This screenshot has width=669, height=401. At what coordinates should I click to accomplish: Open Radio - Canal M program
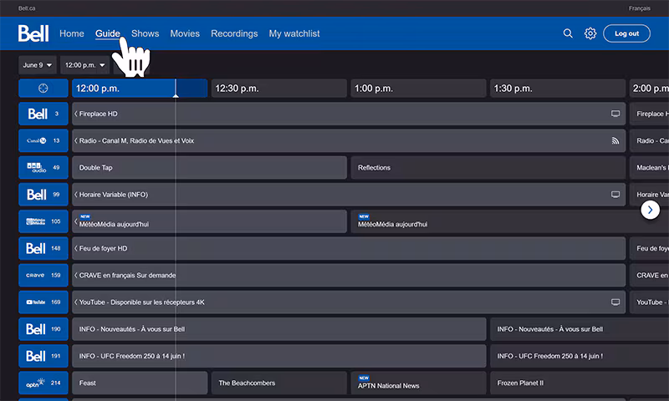click(x=349, y=140)
